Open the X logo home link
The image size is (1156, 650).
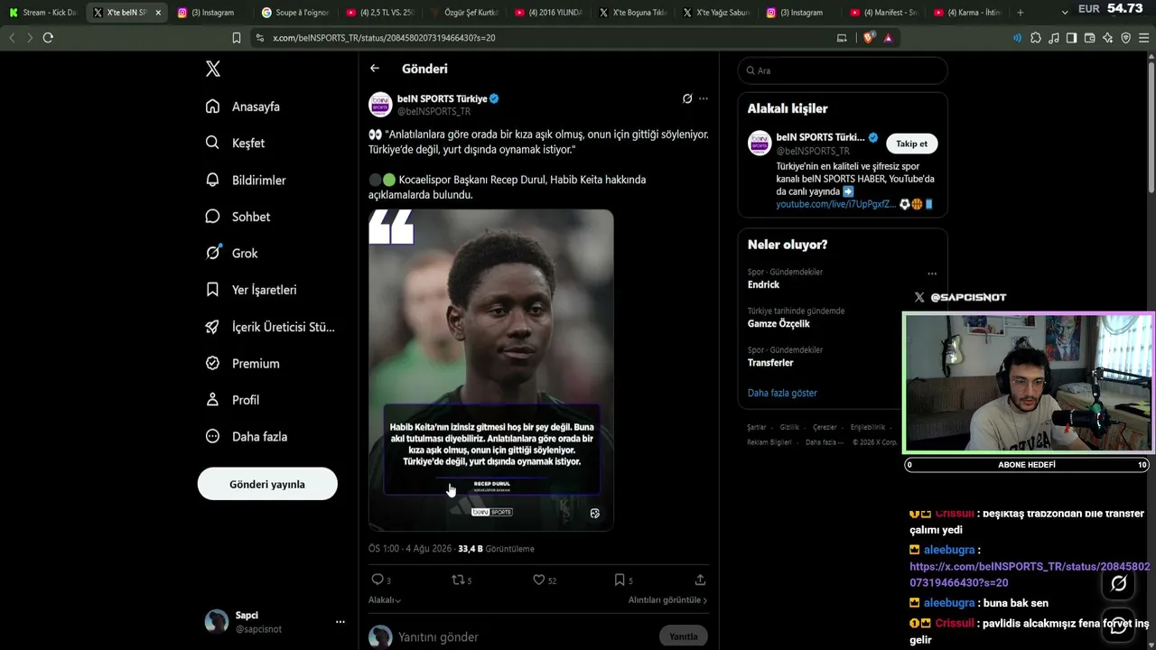coord(213,70)
